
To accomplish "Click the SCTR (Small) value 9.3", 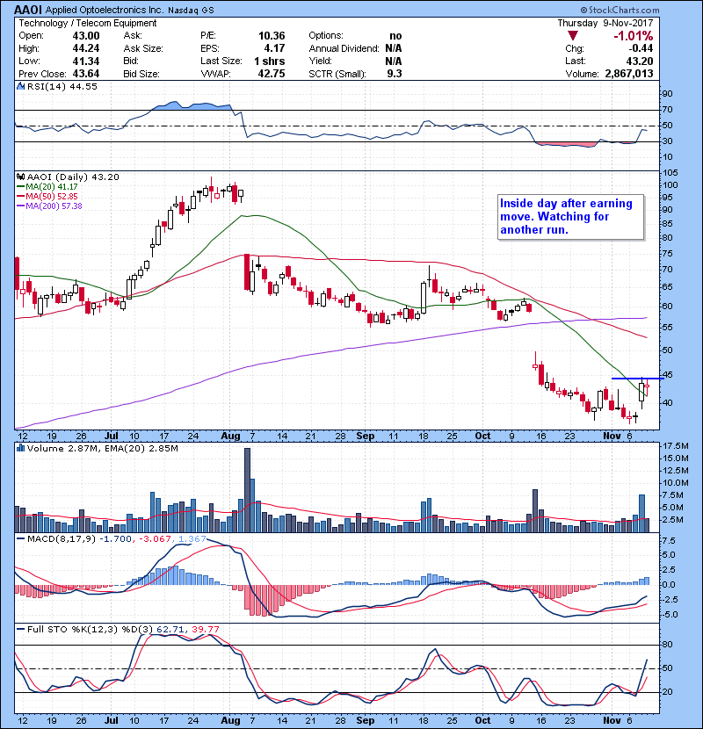I will (x=395, y=74).
